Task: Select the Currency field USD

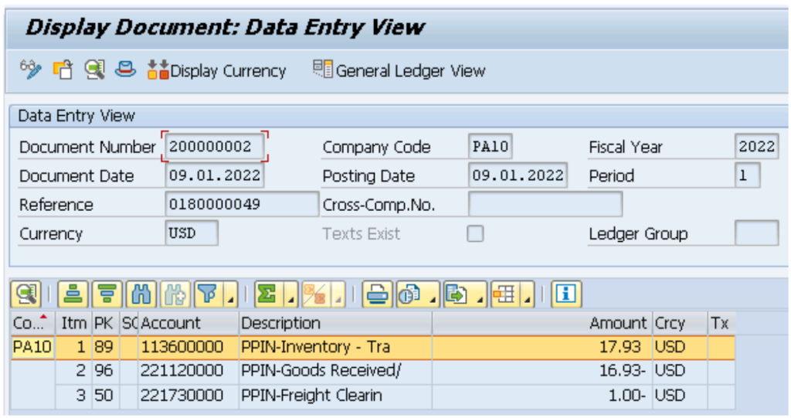Action: tap(192, 233)
